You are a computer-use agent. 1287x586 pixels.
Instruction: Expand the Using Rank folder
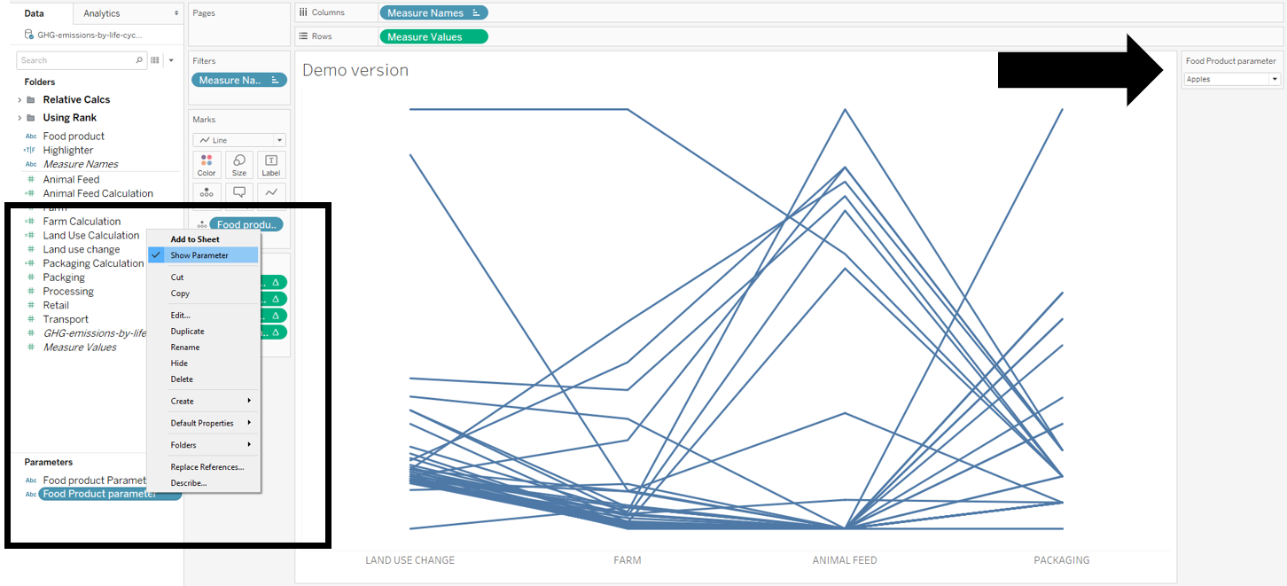19,118
